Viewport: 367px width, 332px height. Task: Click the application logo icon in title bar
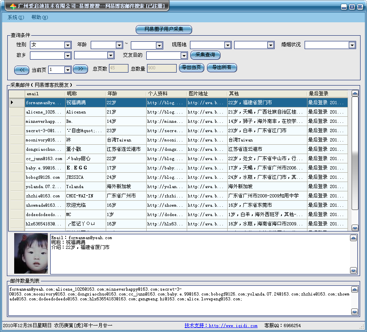(13, 6)
